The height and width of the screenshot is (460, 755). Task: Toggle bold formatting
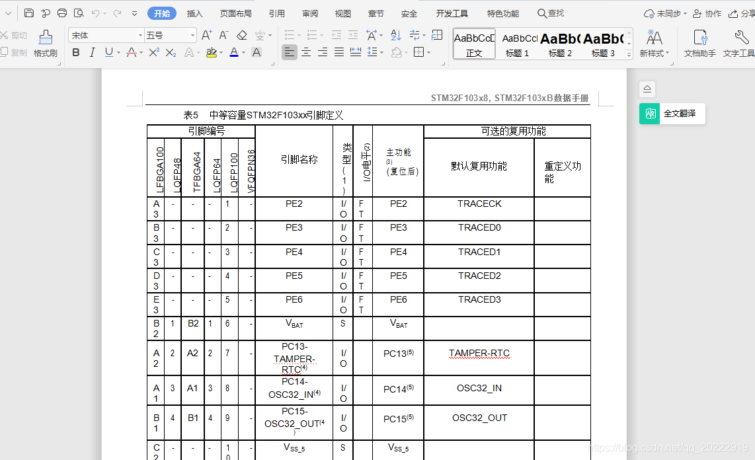pos(76,52)
